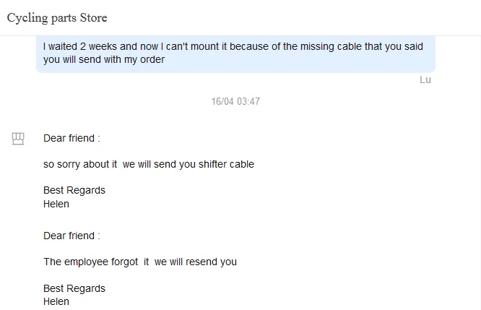The width and height of the screenshot is (481, 310).
Task: Click the 16/04 03:47 timestamp
Action: [235, 101]
